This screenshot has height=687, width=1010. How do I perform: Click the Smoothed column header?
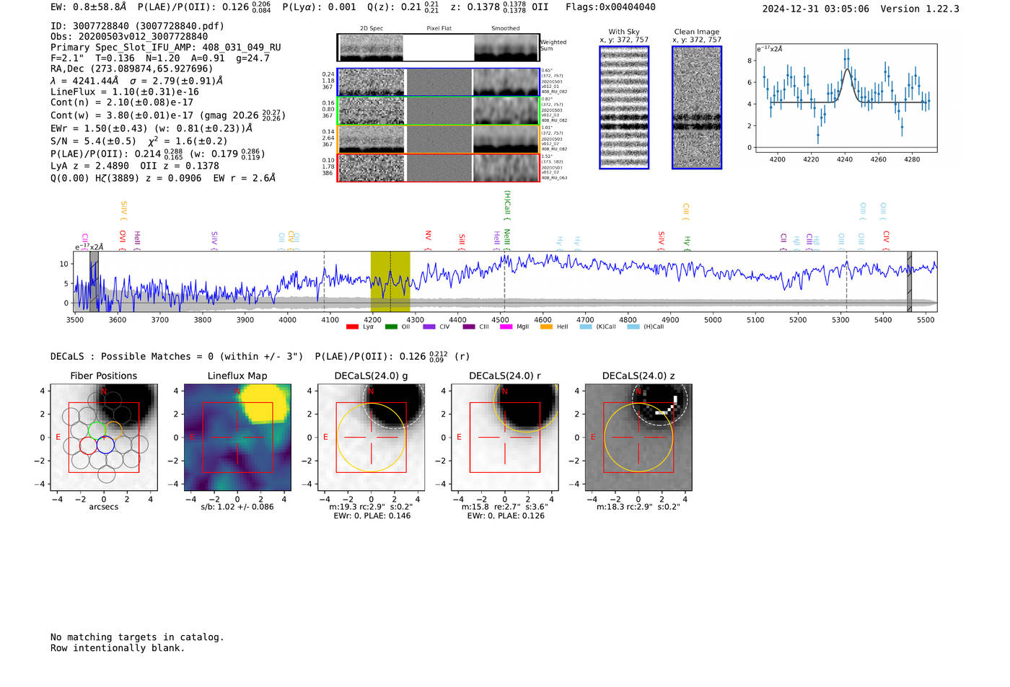pyautogui.click(x=506, y=28)
